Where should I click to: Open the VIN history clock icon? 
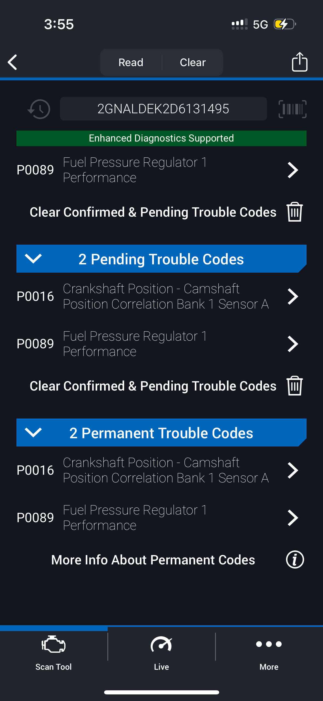pos(39,109)
